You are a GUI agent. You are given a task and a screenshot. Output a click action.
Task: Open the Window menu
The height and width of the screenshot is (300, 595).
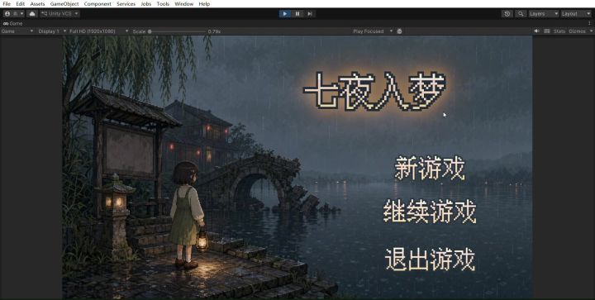(x=183, y=4)
